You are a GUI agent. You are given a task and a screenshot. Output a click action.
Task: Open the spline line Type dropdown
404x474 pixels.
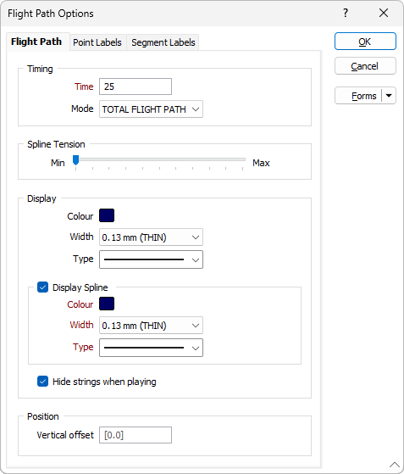click(151, 348)
